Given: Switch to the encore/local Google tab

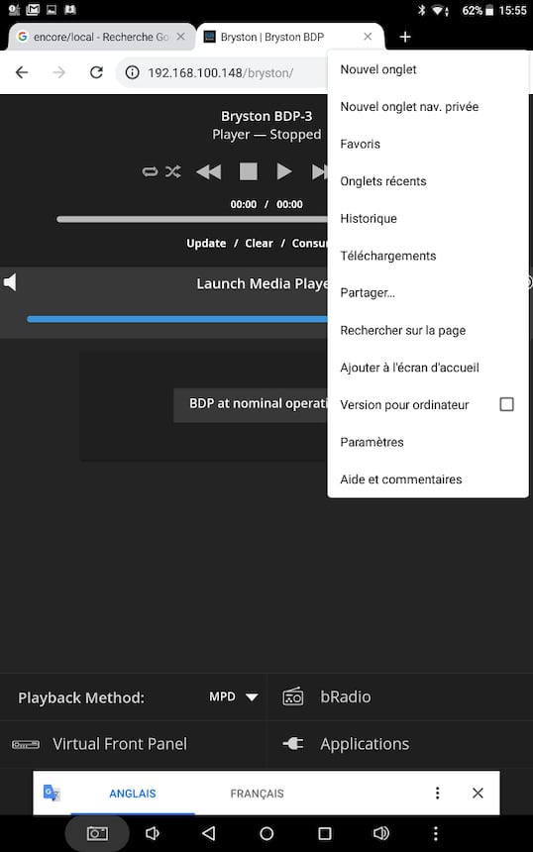Looking at the screenshot, I should pyautogui.click(x=101, y=37).
